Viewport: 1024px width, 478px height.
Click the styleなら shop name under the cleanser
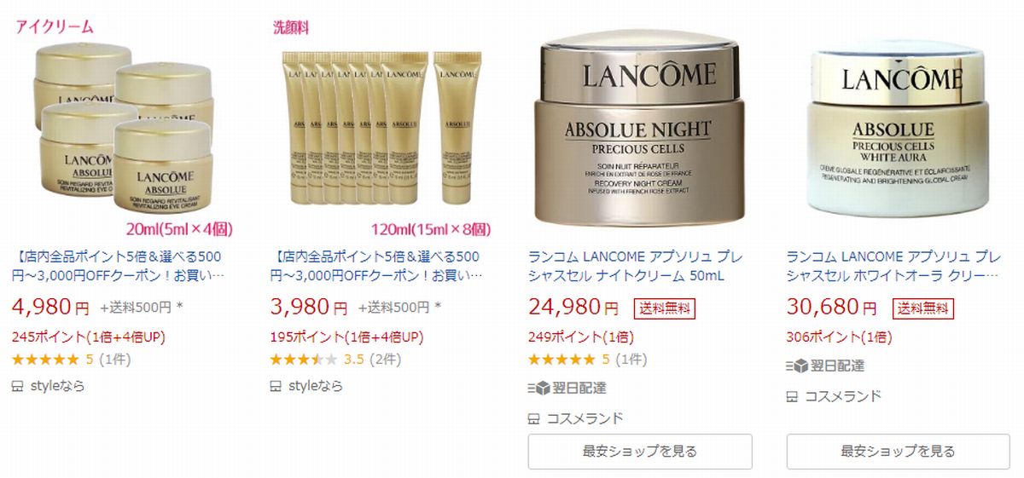(316, 386)
